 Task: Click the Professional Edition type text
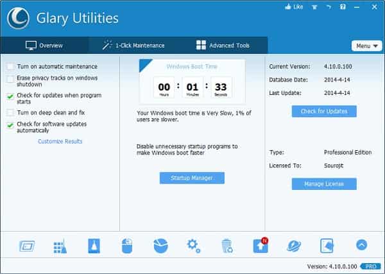point(348,153)
